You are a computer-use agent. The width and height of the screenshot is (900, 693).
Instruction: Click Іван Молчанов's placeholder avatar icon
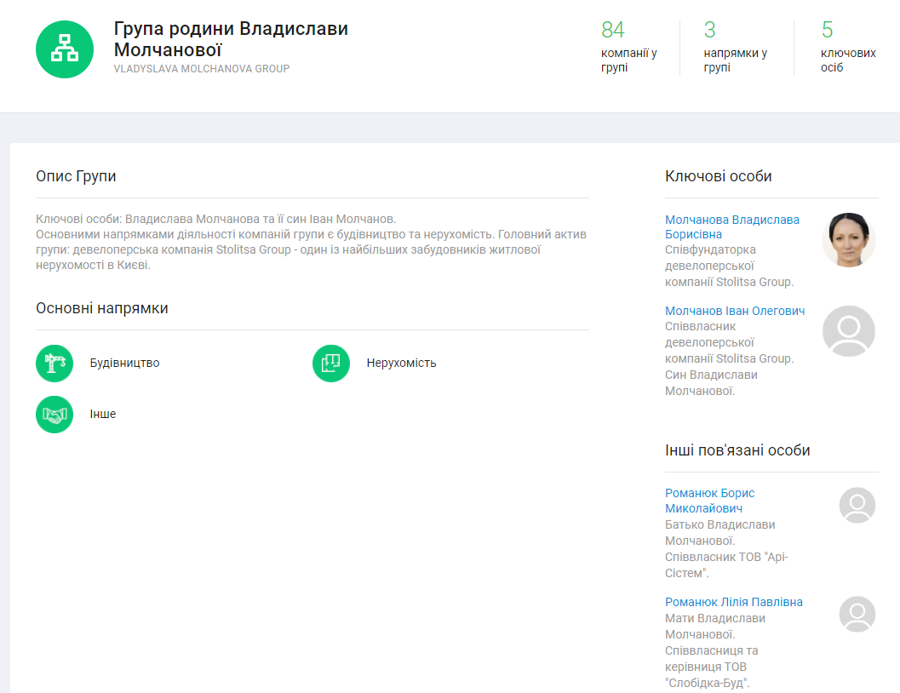coord(848,331)
